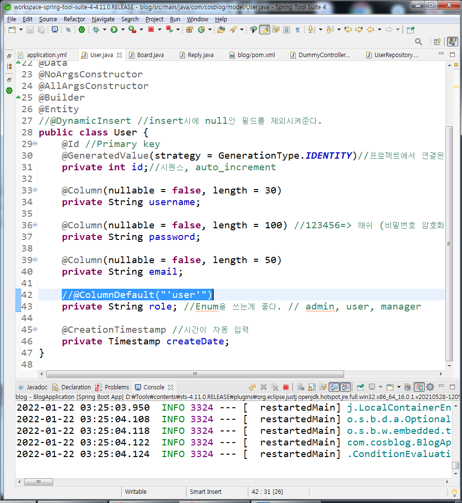Image resolution: width=462 pixels, height=503 pixels.
Task: Switch to the blog/pom.xml tab
Action: [x=252, y=55]
